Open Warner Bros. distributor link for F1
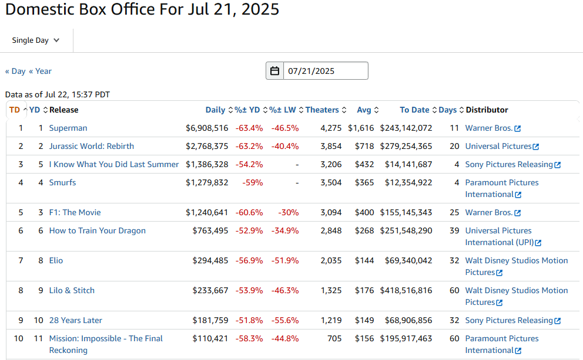 (488, 212)
